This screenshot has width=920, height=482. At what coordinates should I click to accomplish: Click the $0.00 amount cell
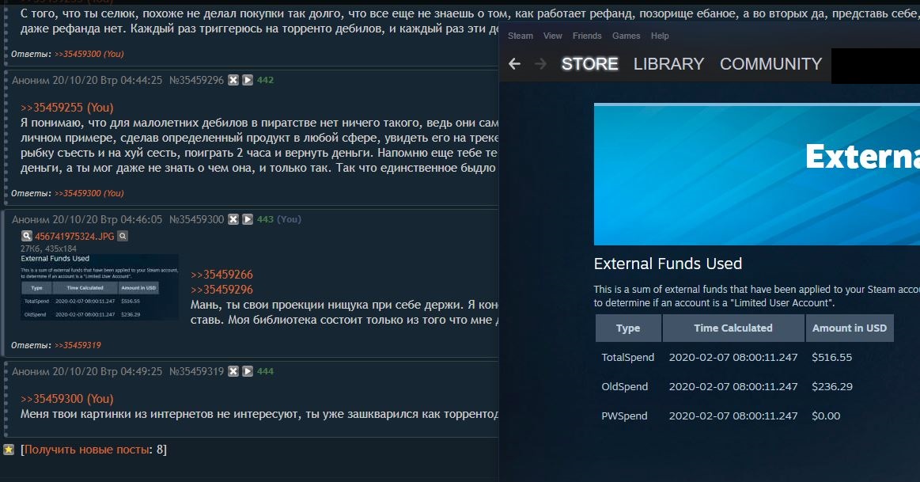[826, 416]
